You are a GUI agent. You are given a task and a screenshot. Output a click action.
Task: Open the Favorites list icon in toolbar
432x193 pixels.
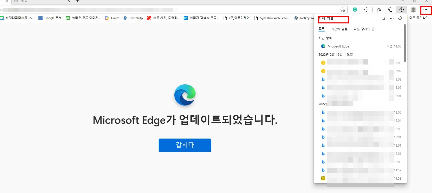(379, 10)
